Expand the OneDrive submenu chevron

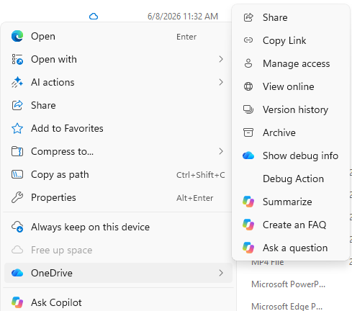(x=221, y=273)
